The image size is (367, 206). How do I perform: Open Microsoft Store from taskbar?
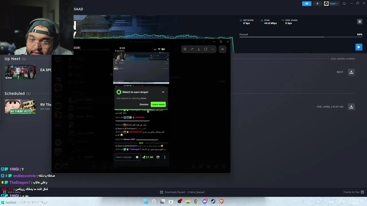click(171, 201)
